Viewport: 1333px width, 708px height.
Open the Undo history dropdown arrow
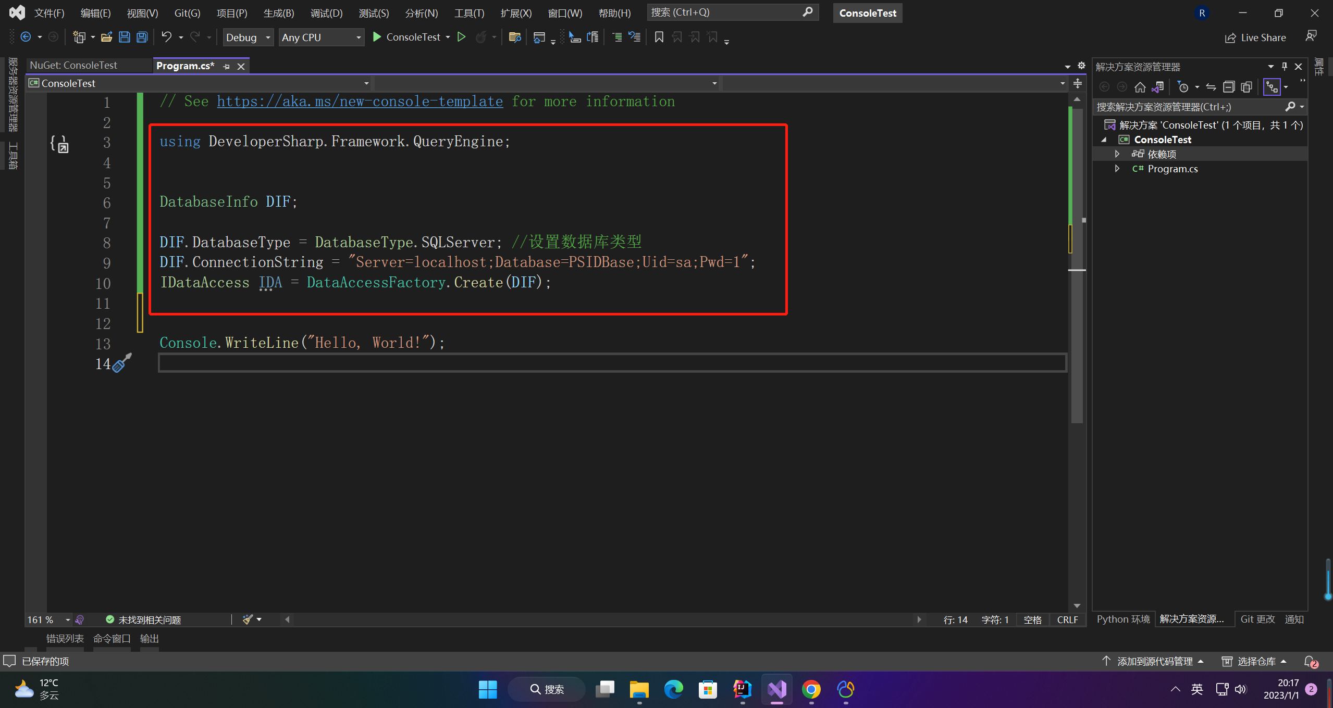(181, 37)
